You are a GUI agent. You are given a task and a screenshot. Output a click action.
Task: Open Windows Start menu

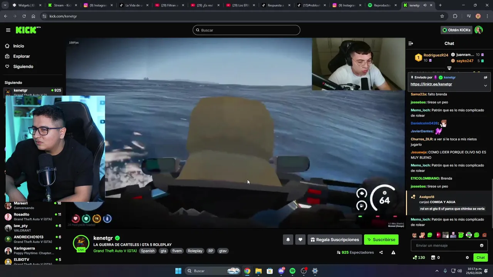click(178, 271)
